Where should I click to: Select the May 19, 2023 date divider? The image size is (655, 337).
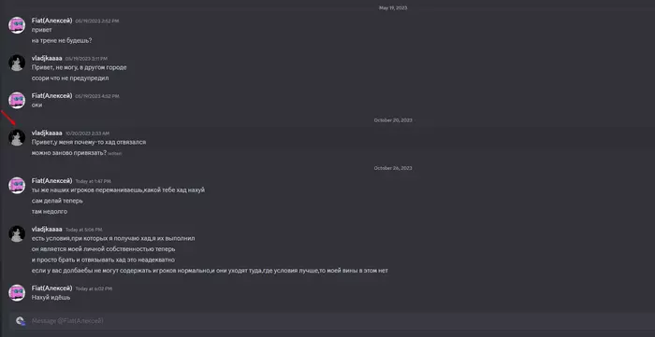[x=393, y=7]
